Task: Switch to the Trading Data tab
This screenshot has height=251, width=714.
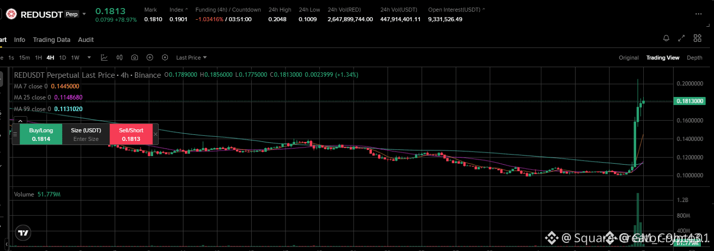Action: click(52, 39)
